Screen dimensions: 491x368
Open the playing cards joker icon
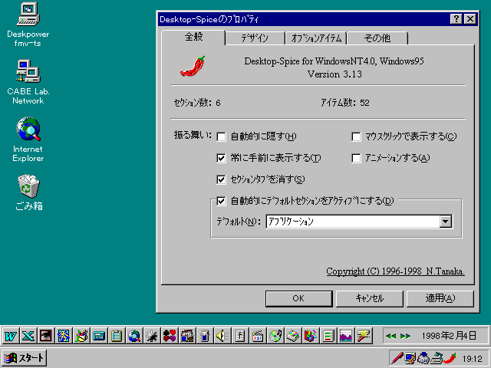coord(187,336)
